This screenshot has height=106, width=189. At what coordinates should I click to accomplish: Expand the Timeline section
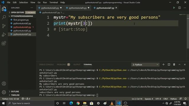tap(22, 95)
